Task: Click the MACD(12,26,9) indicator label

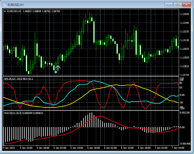Action: click(x=13, y=113)
